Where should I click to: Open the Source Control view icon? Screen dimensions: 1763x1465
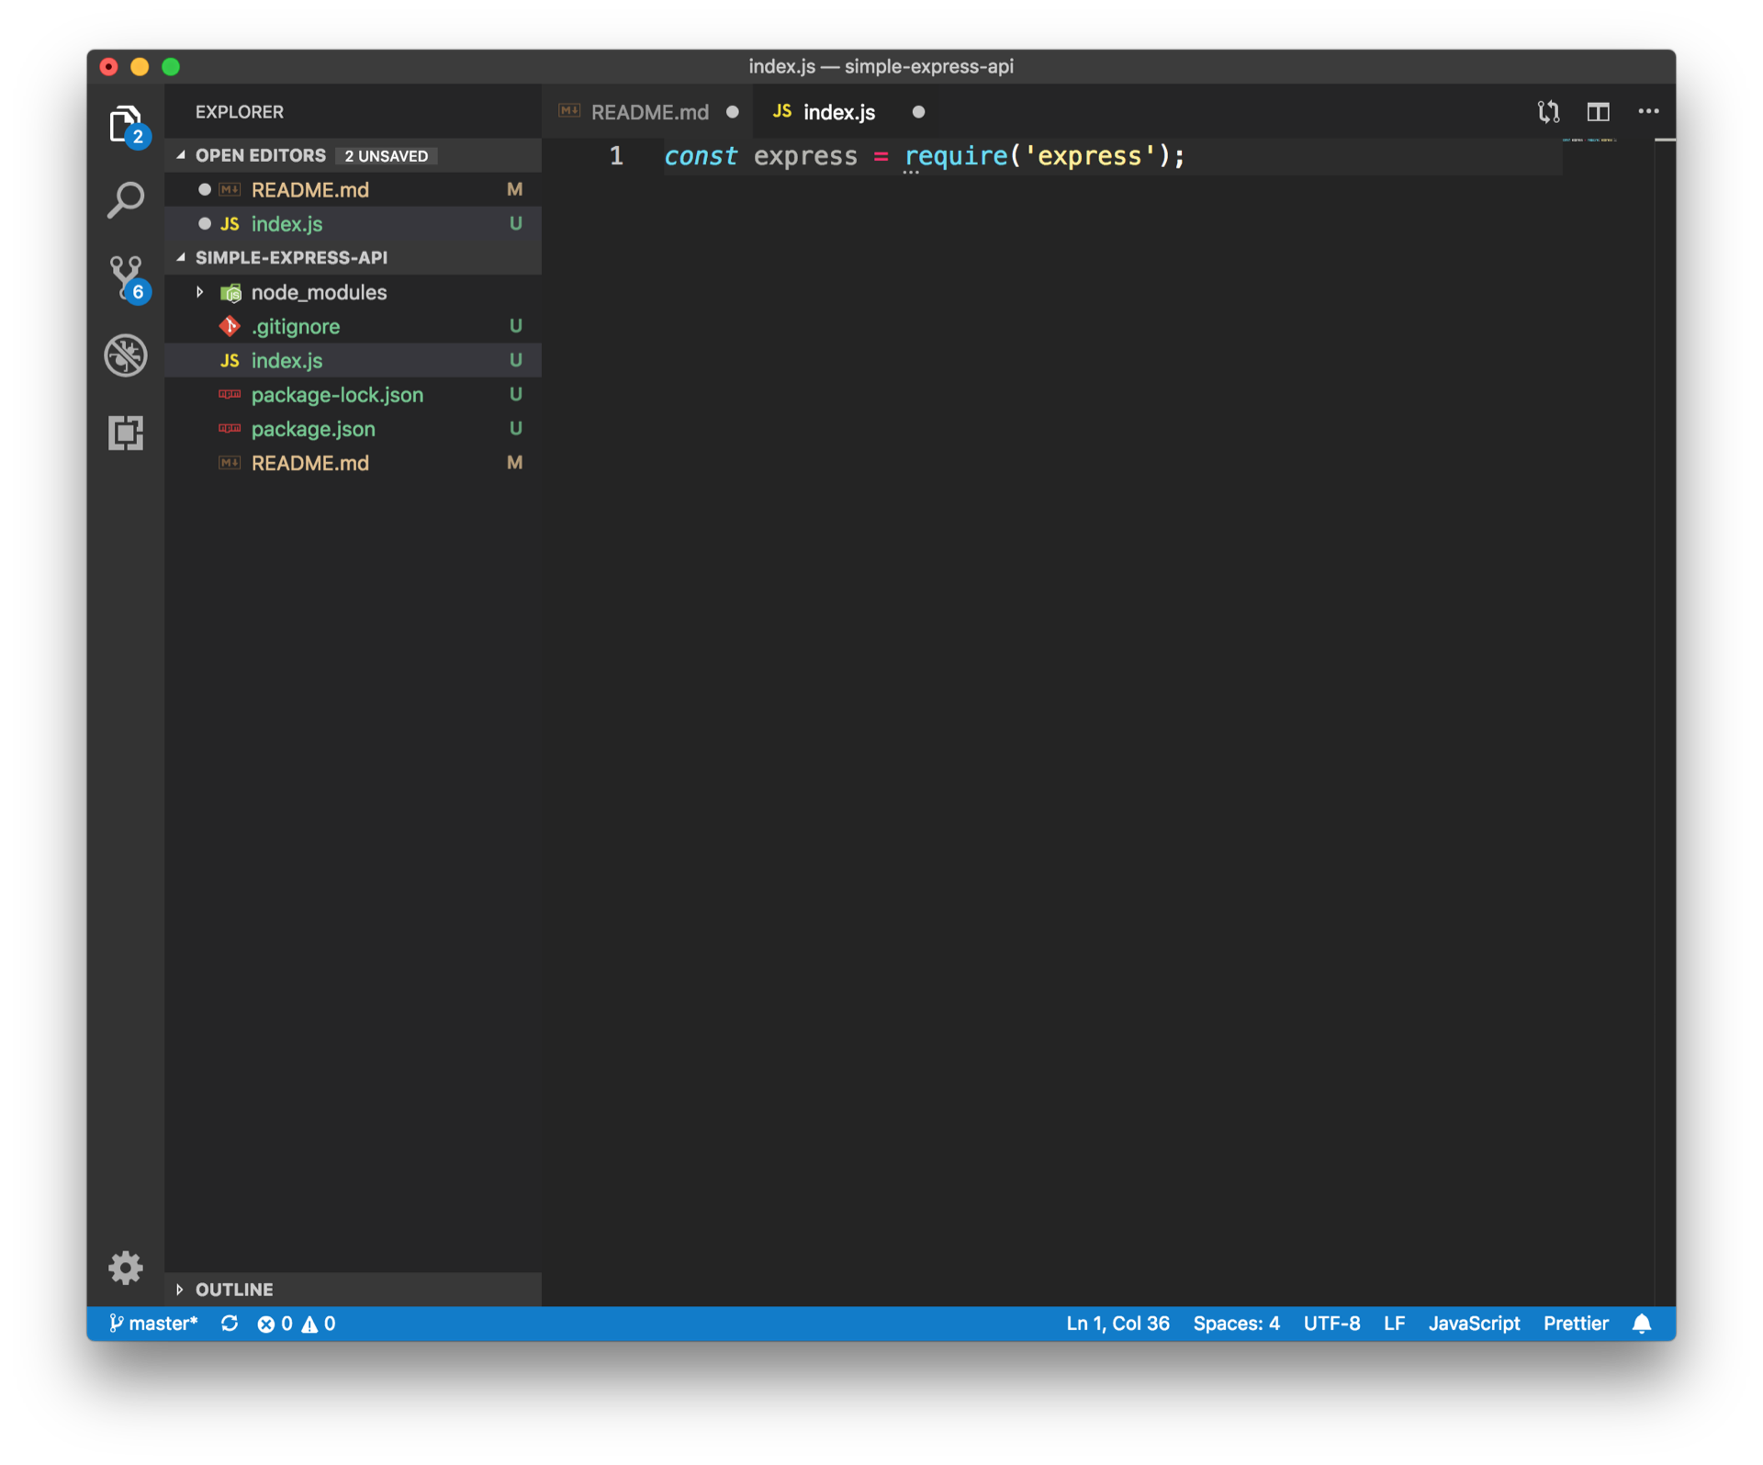(126, 276)
